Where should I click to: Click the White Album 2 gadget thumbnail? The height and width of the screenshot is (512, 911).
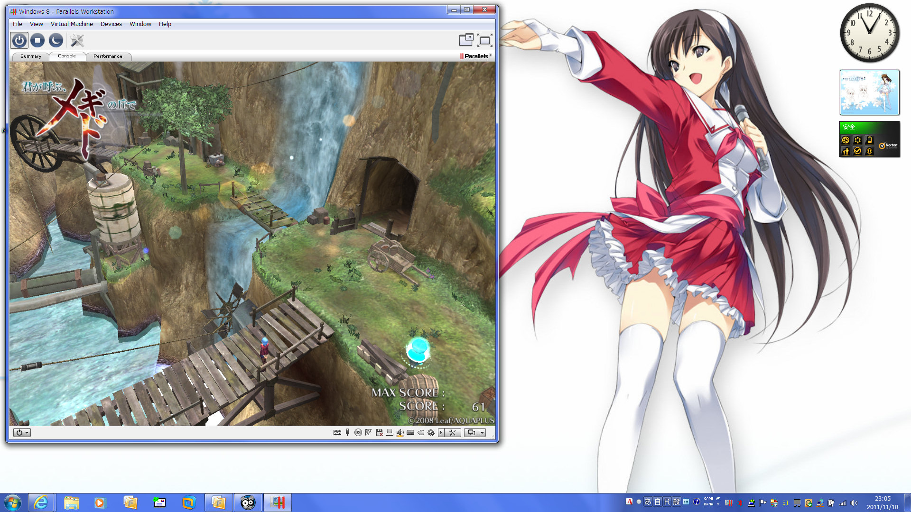coord(869,92)
